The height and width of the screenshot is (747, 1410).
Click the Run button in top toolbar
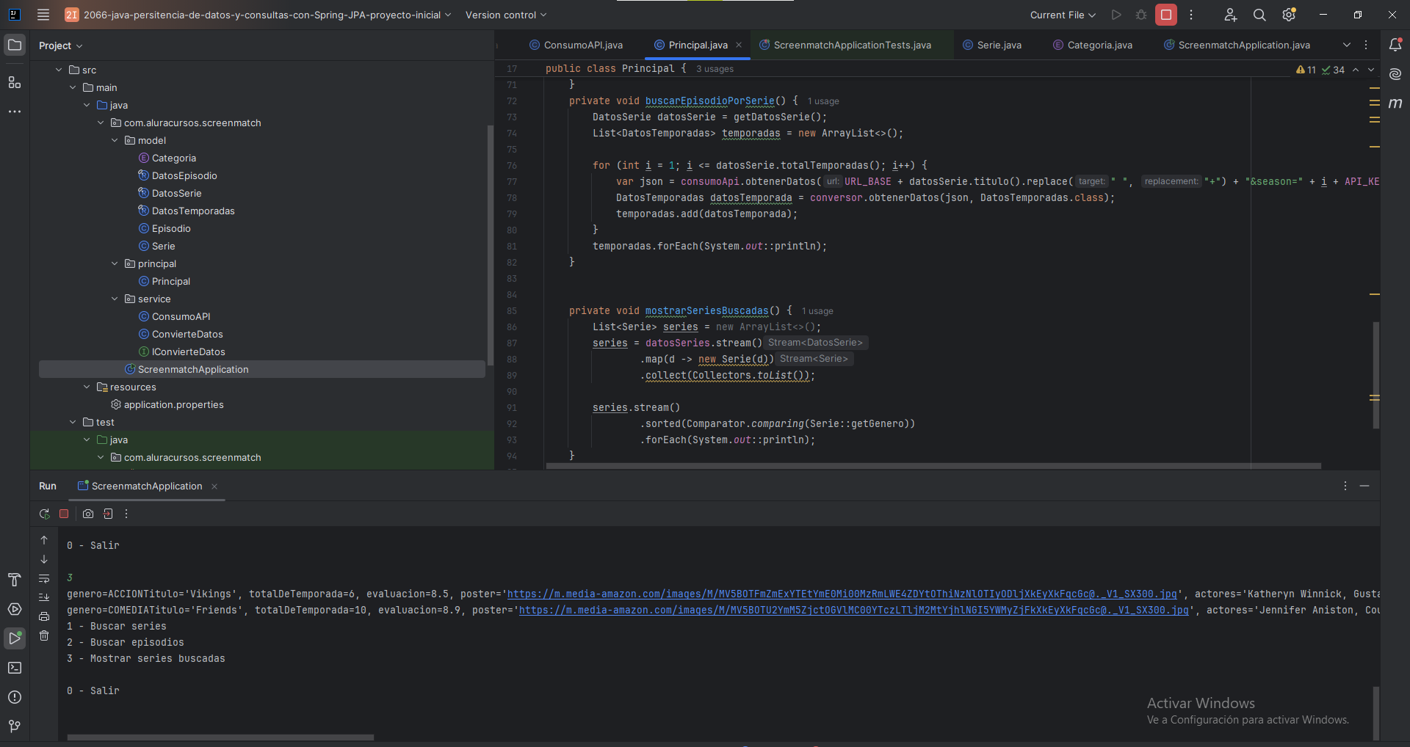pyautogui.click(x=1116, y=15)
